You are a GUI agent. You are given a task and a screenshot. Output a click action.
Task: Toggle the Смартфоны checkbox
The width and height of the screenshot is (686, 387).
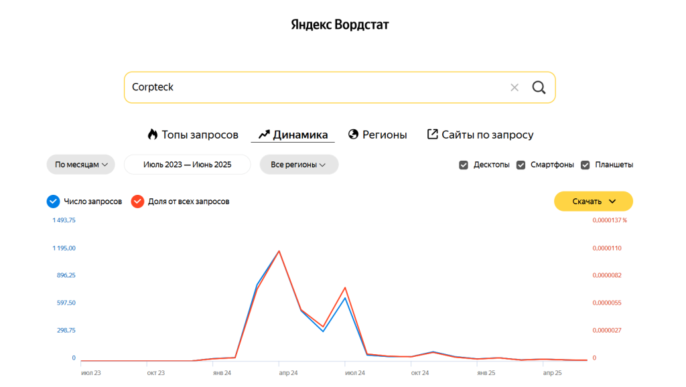(x=521, y=165)
